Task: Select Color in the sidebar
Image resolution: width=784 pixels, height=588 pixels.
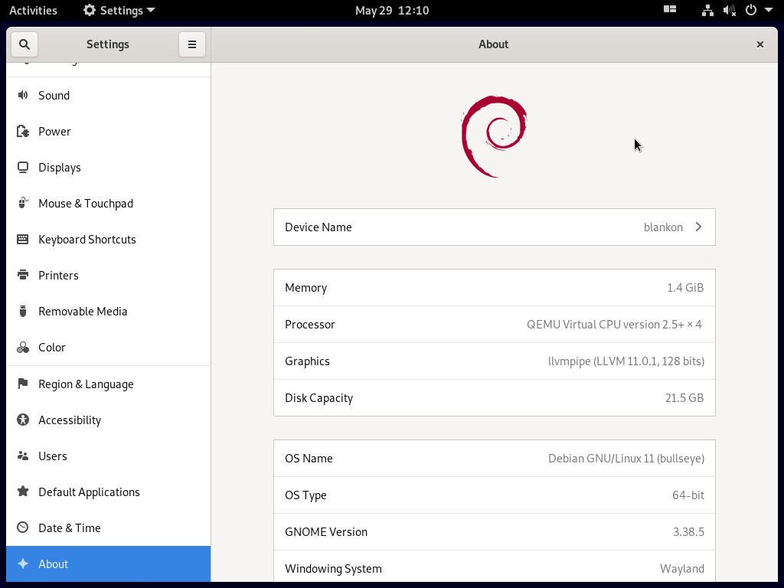Action: coord(109,347)
